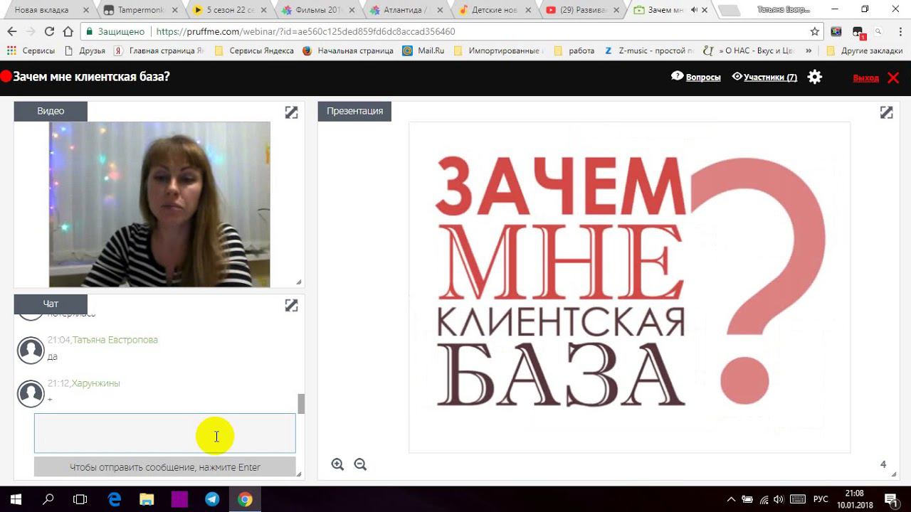This screenshot has width=911, height=512.
Task: Click the red recording indicator dot
Action: (x=6, y=77)
